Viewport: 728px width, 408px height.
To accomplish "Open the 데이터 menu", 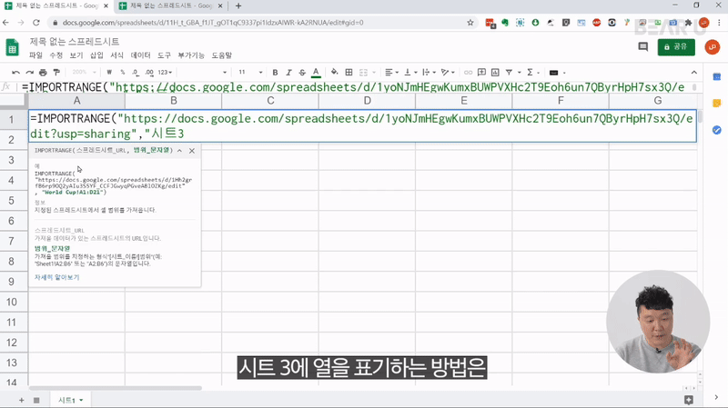I will point(141,55).
